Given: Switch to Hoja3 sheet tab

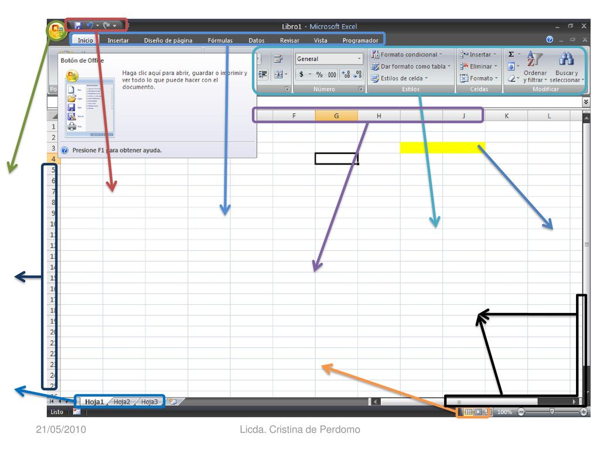Looking at the screenshot, I should click(149, 402).
